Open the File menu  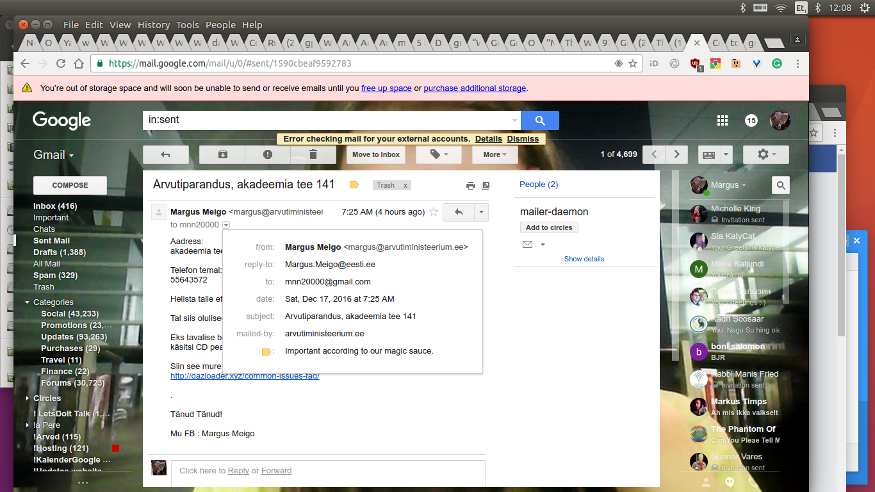[x=71, y=25]
